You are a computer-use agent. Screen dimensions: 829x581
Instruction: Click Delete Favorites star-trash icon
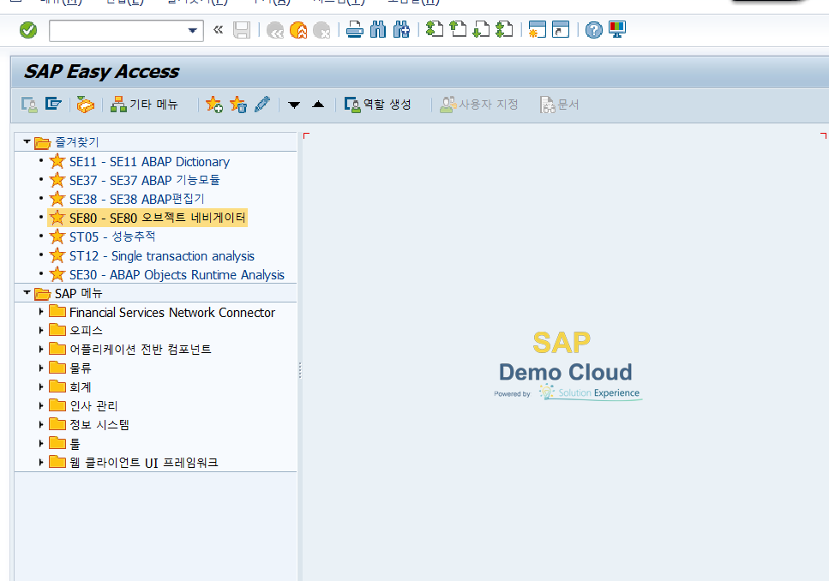coord(238,105)
